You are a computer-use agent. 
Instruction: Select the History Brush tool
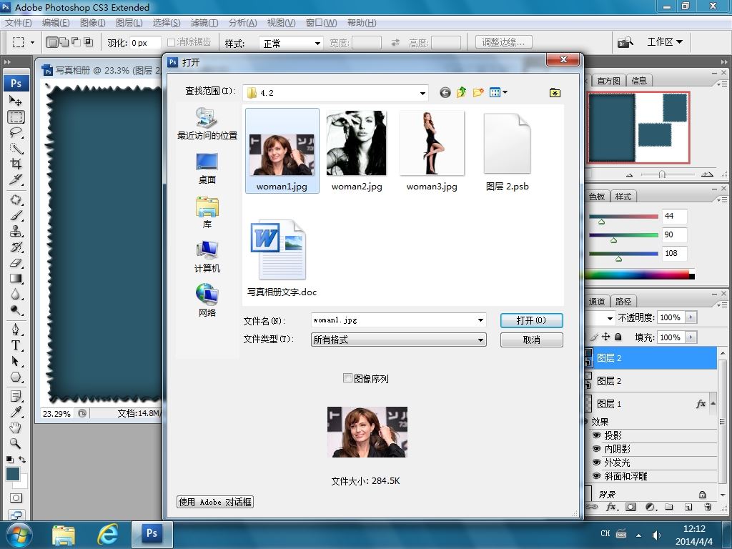coord(16,247)
